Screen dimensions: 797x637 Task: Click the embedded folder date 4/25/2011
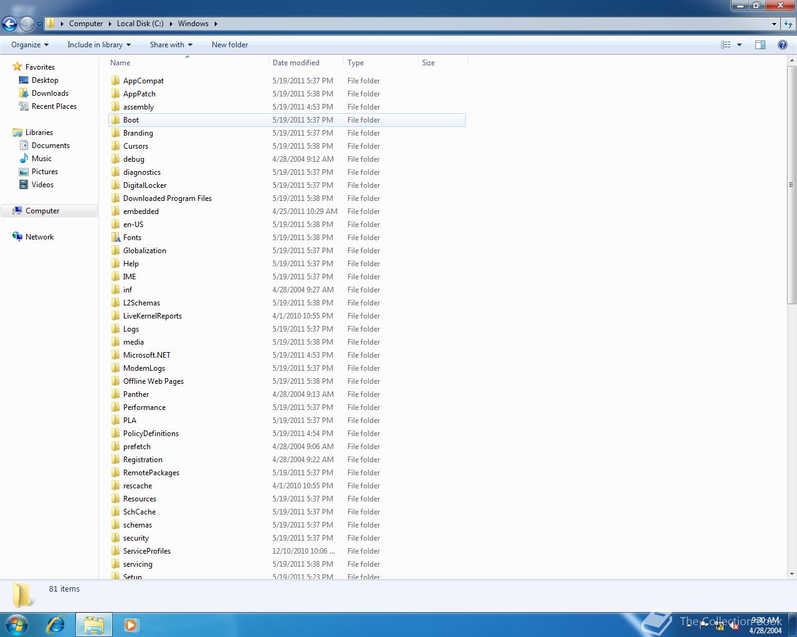pyautogui.click(x=305, y=212)
